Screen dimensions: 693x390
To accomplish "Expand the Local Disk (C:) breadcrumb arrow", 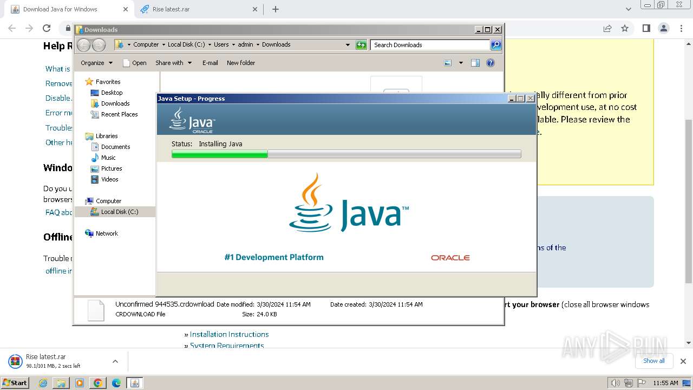I will [210, 45].
